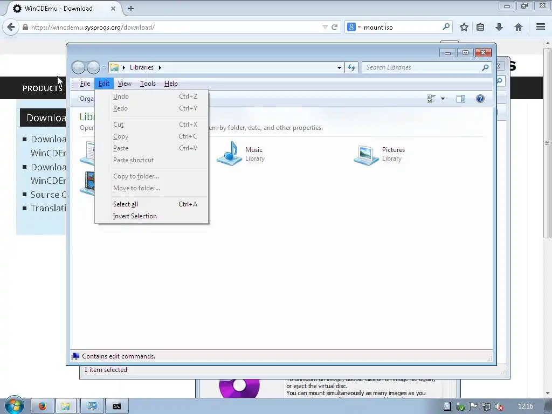This screenshot has height=414, width=552.
Task: Click Search Libraries magnifier icon
Action: 485,67
